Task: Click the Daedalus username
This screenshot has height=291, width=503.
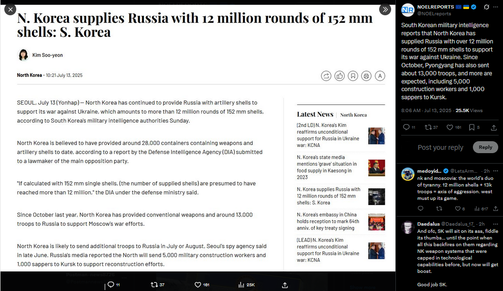Action: click(x=428, y=224)
